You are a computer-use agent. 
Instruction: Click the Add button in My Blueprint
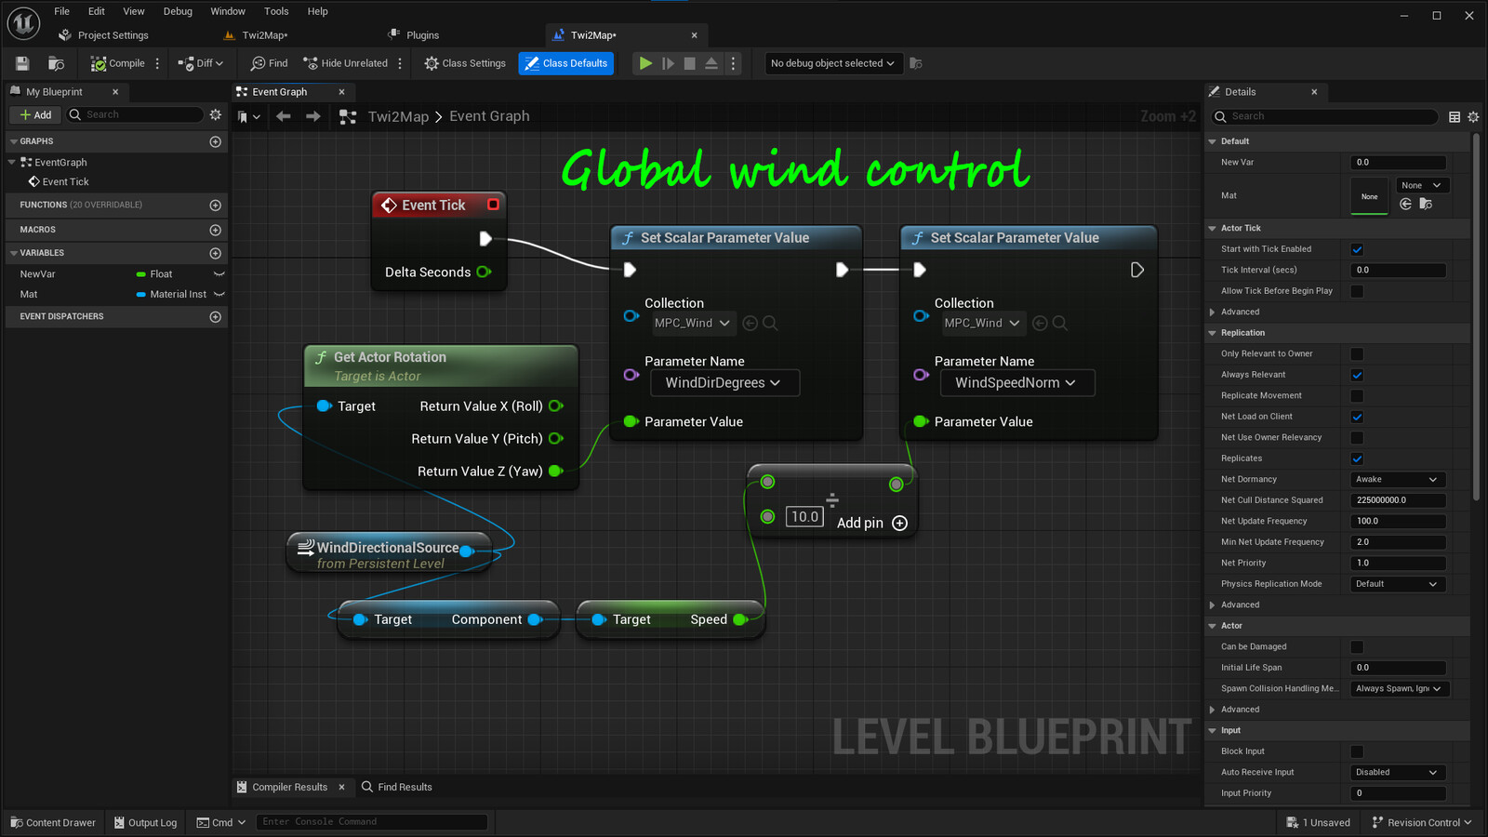coord(34,114)
